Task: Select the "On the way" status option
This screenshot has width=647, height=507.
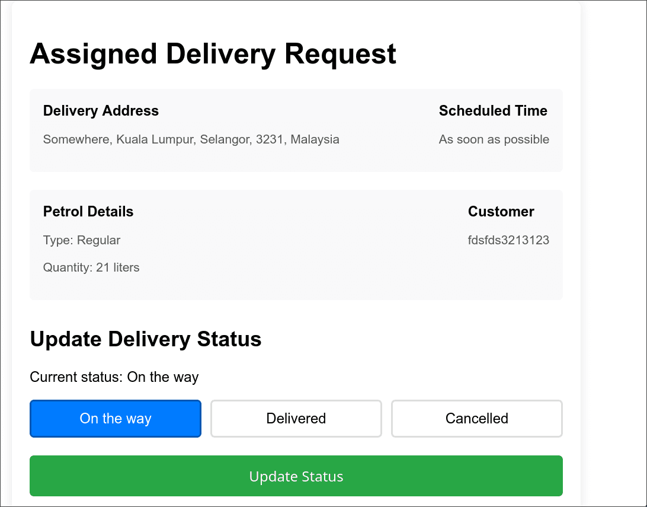Action: (x=115, y=419)
